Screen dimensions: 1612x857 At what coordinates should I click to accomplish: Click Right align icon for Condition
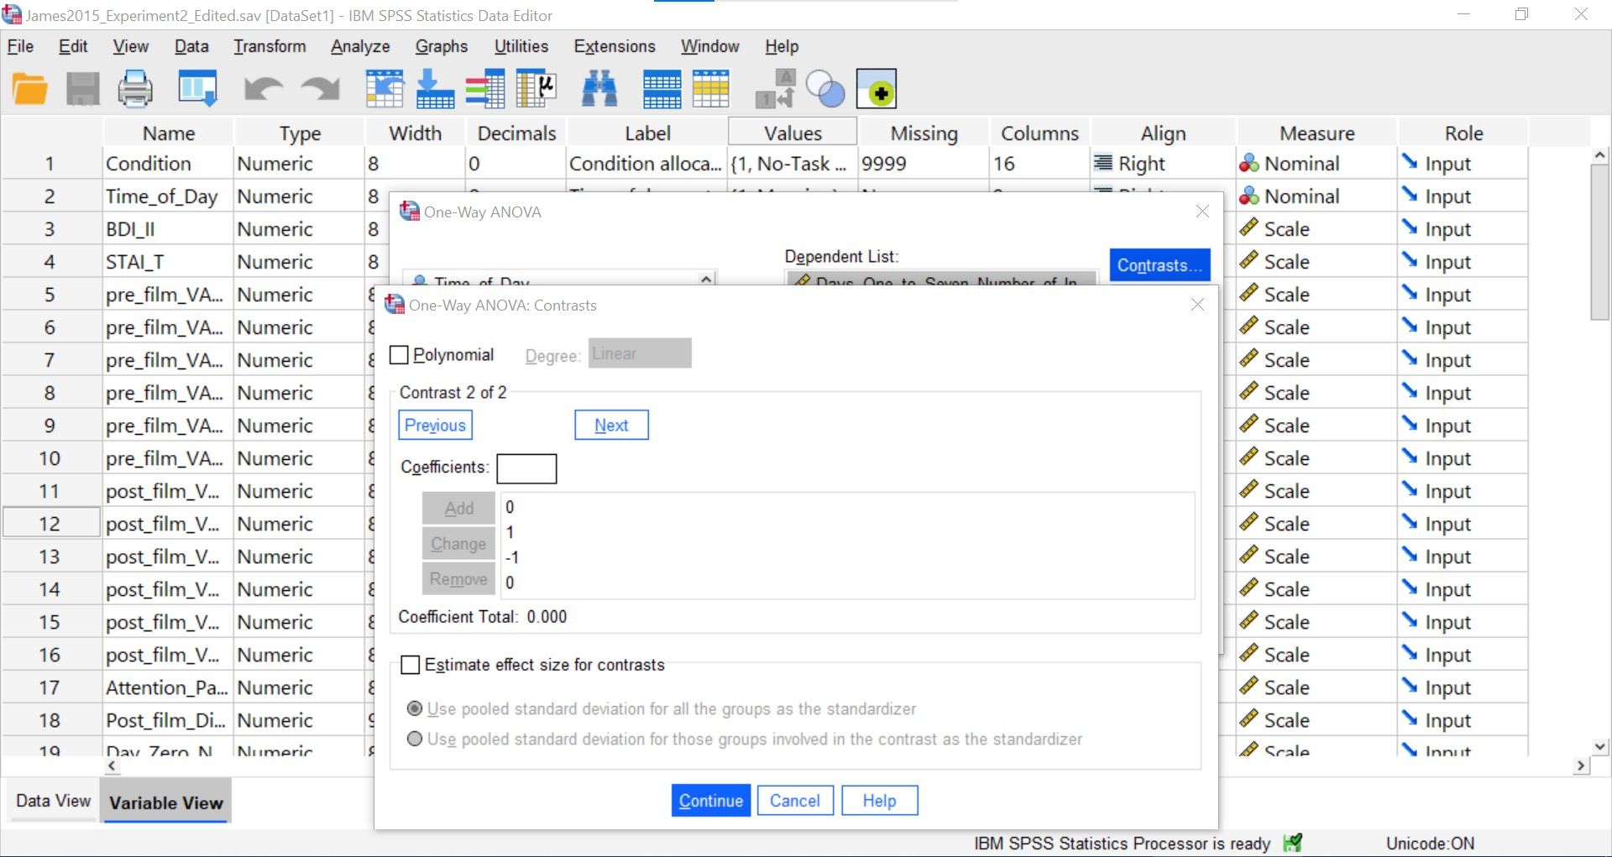tap(1103, 163)
